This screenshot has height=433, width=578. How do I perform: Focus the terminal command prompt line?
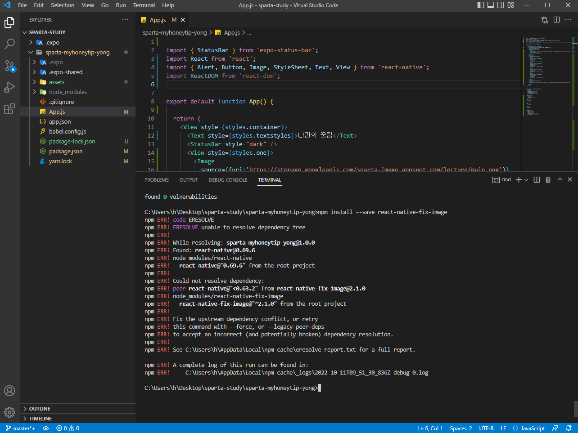click(232, 388)
